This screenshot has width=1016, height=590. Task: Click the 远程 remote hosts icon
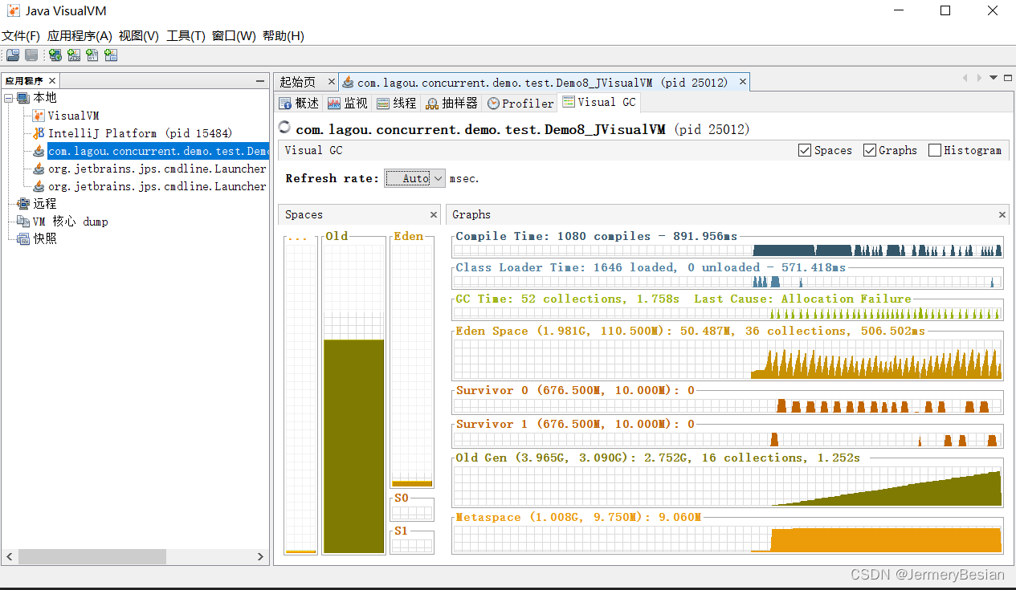click(x=23, y=204)
